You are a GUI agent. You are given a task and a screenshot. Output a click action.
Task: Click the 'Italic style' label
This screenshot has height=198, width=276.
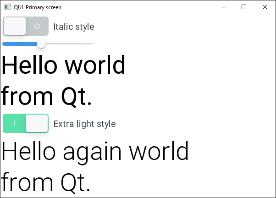tap(74, 27)
